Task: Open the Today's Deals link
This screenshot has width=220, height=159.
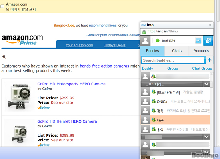Action: coord(115,45)
